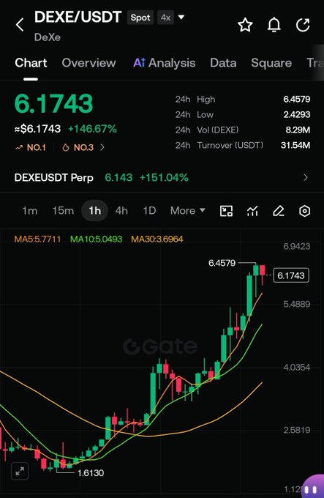The height and width of the screenshot is (498, 324).
Task: Open DEXEUSDT Perp contract row
Action: coord(162,177)
